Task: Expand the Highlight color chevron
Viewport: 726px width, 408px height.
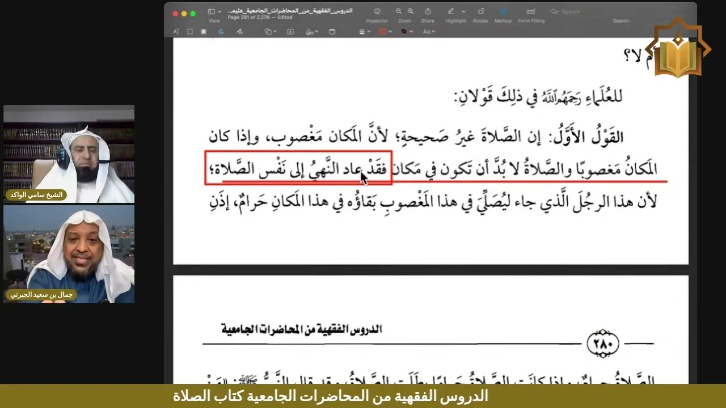Action: [463, 11]
